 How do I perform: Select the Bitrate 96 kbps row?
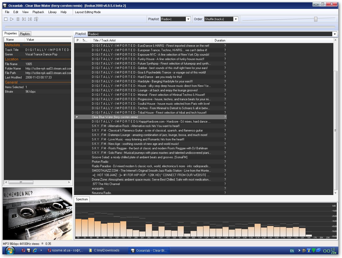pyautogui.click(x=38, y=92)
